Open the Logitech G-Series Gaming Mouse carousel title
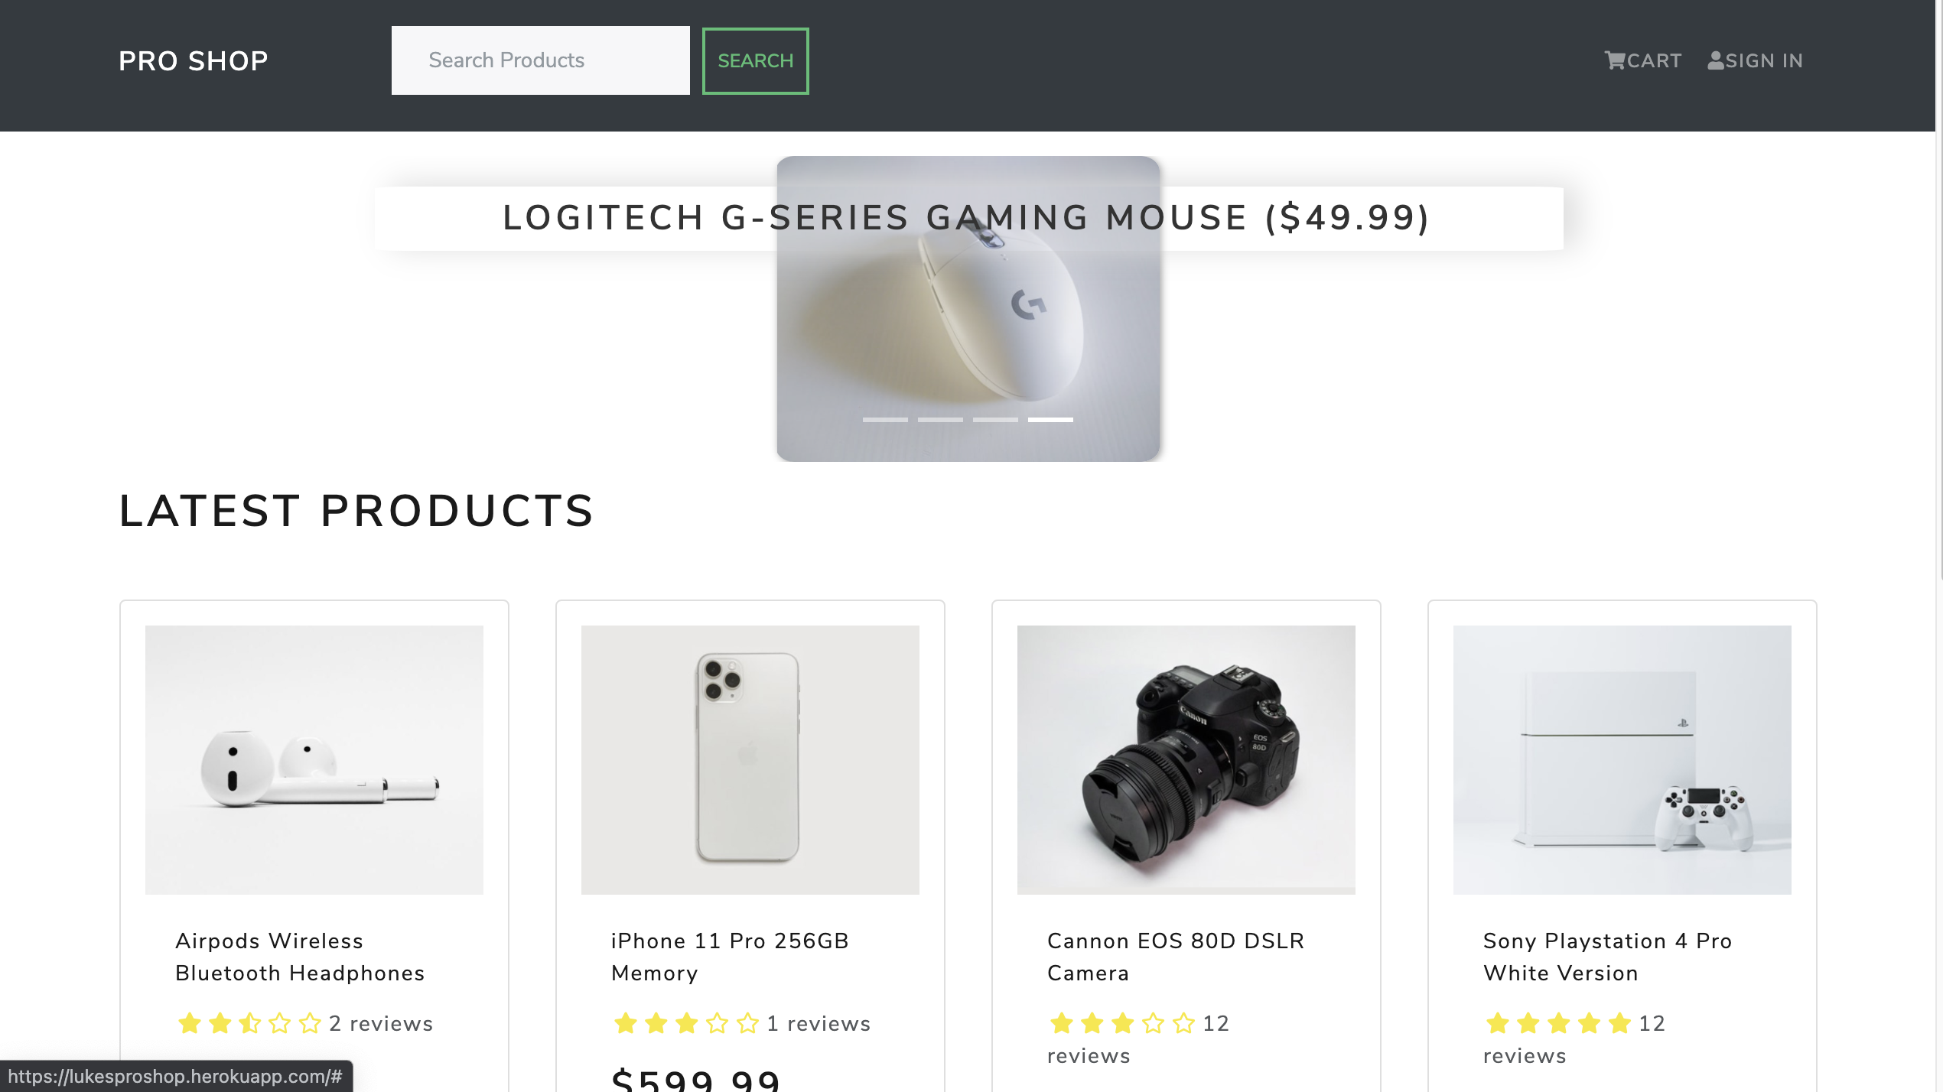Image resolution: width=1943 pixels, height=1092 pixels. pyautogui.click(x=966, y=218)
